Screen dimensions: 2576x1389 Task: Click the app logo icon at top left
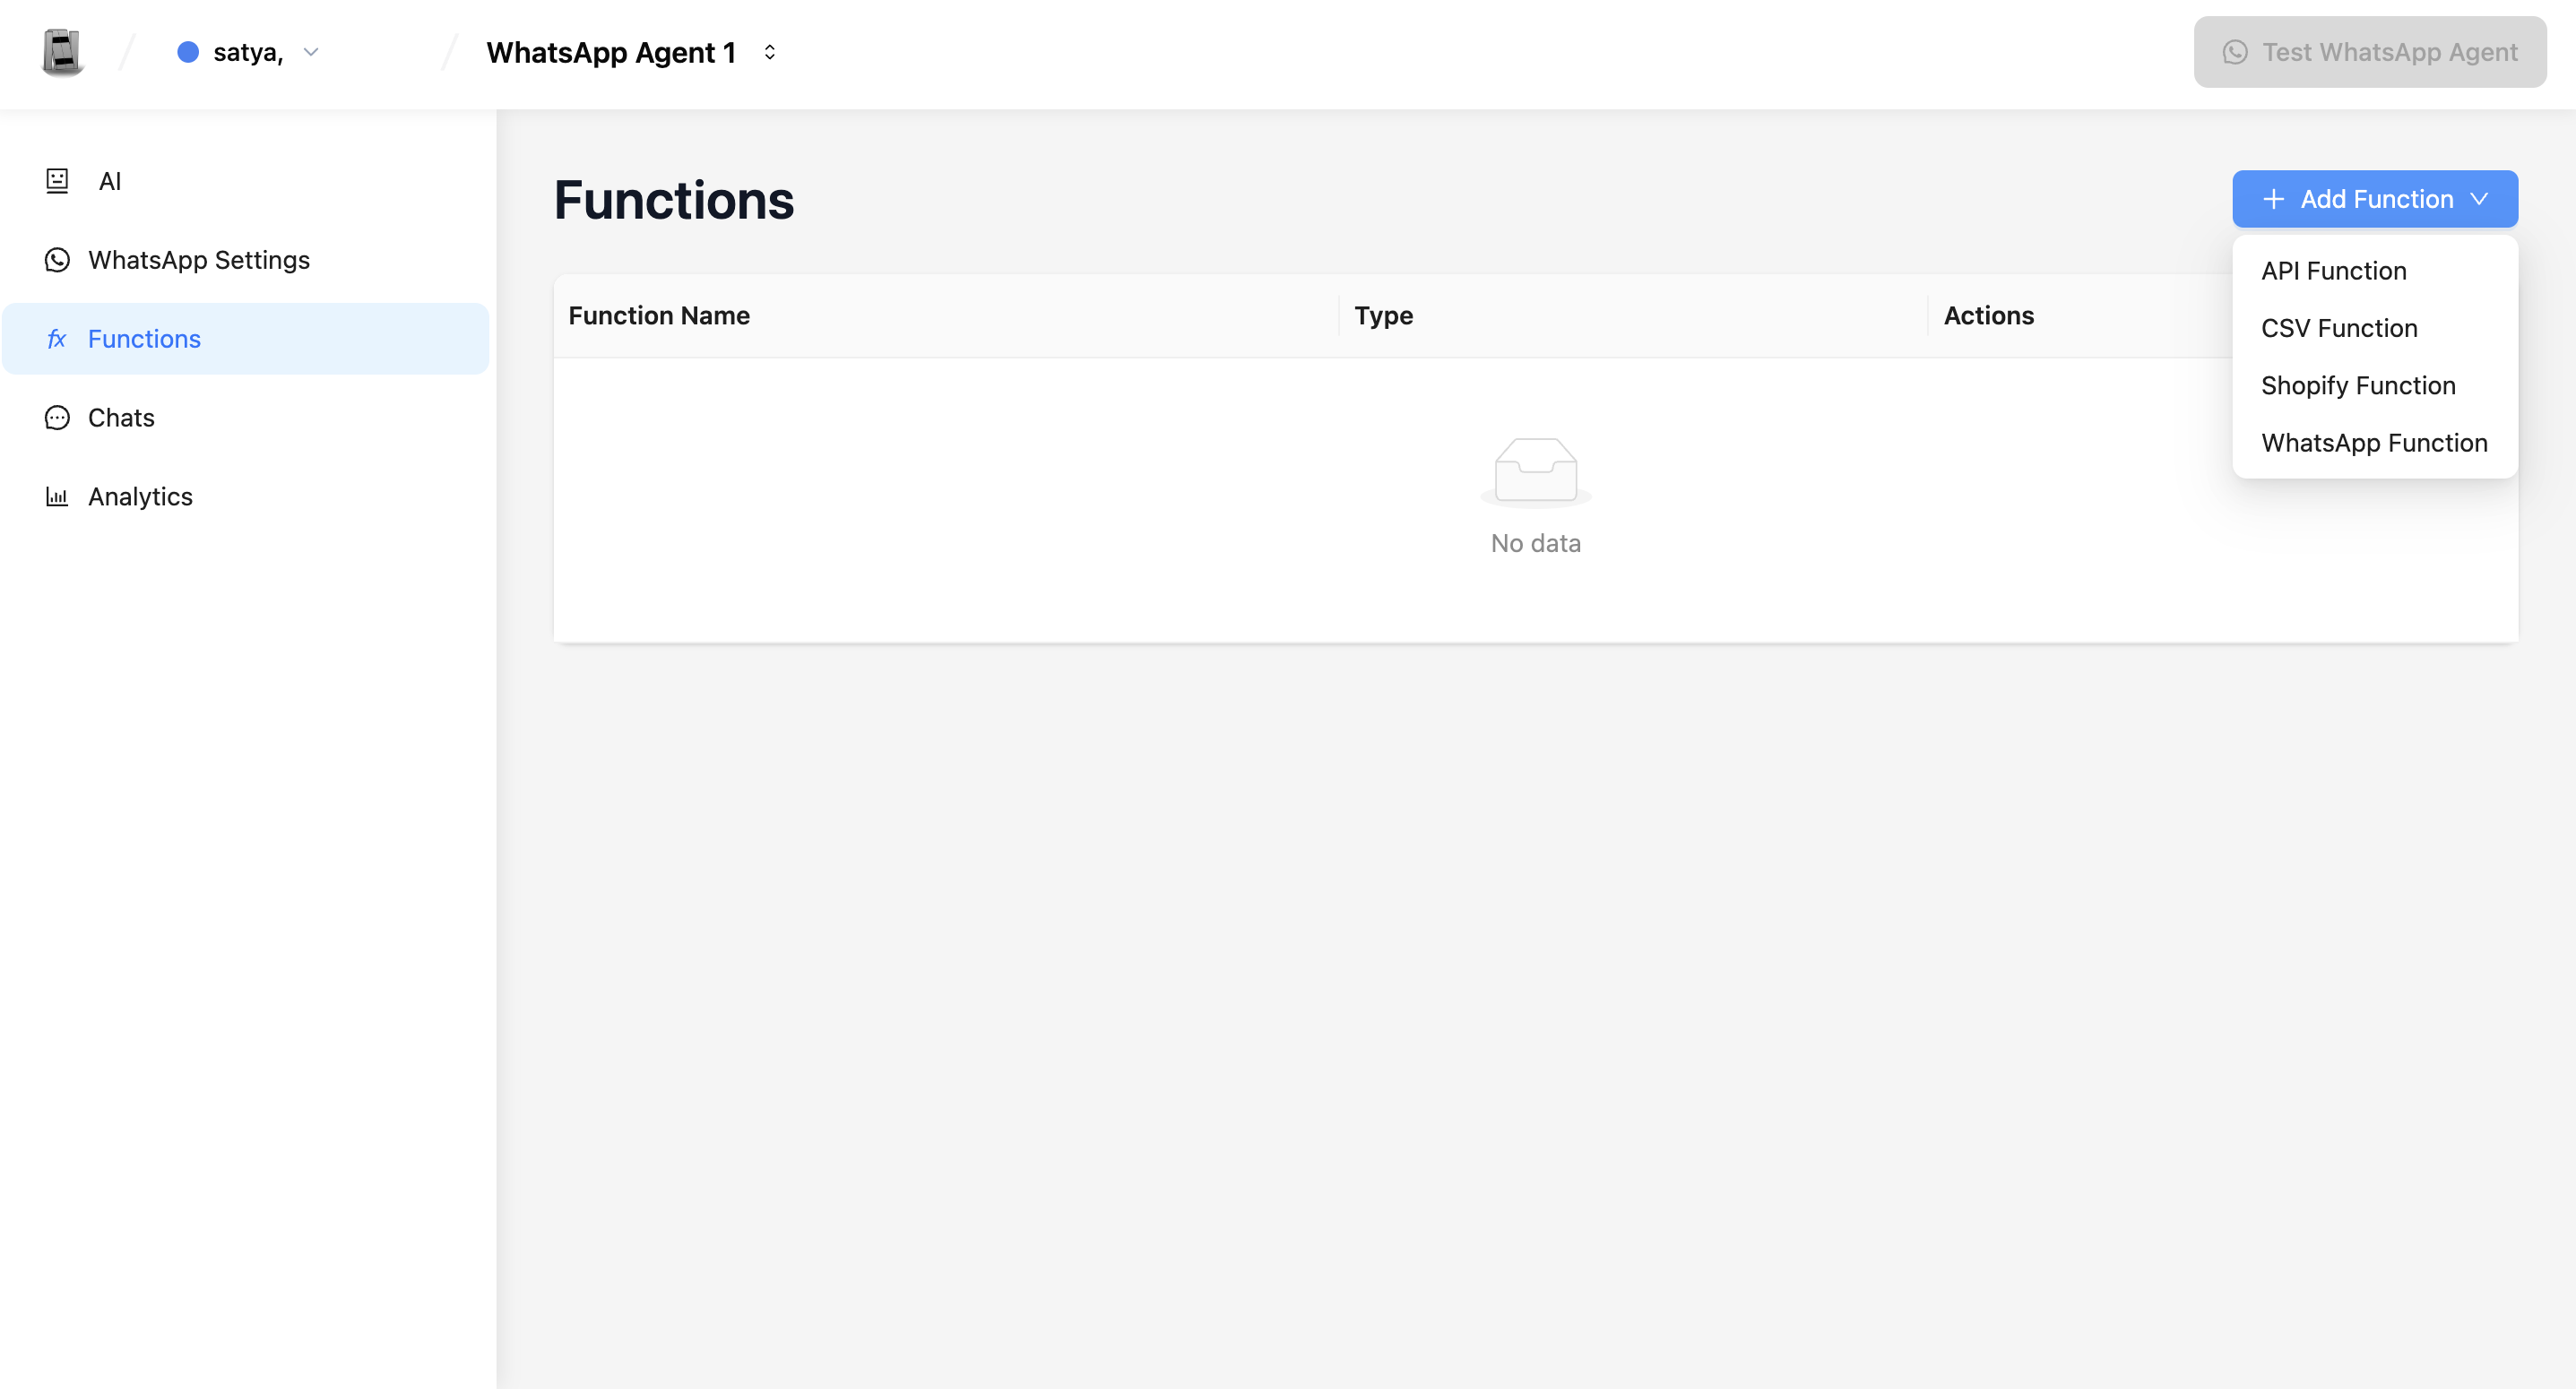62,52
